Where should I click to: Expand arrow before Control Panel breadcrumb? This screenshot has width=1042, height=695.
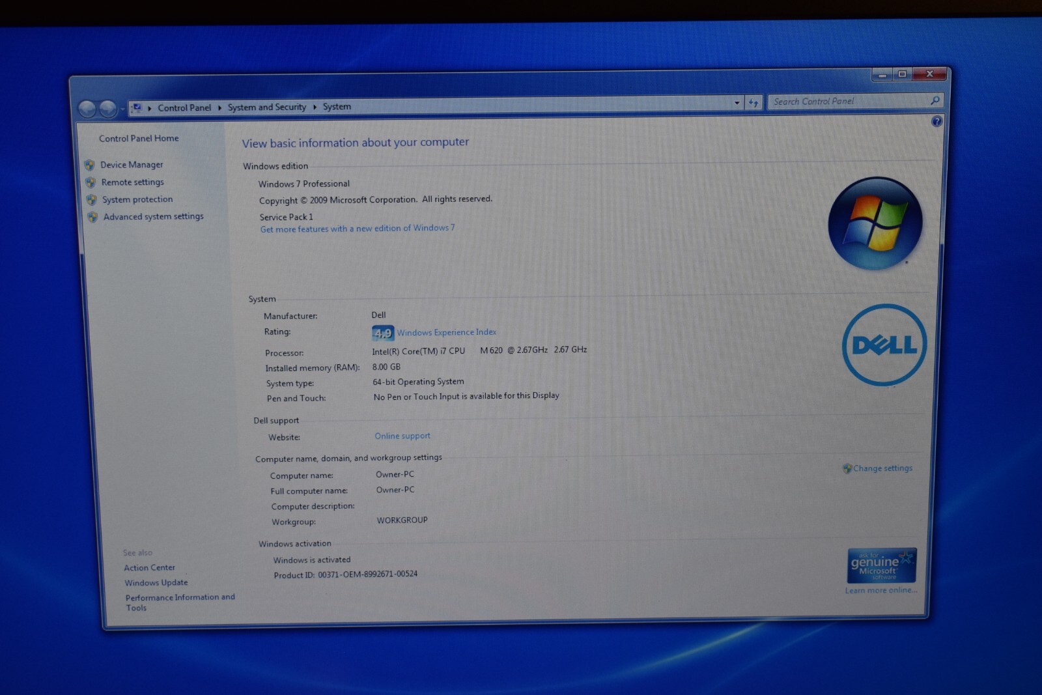point(150,108)
